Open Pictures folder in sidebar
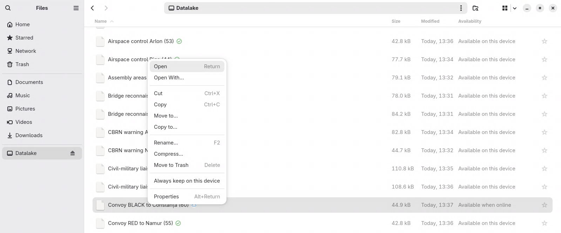Viewport: 561px width, 233px height. 42,109
